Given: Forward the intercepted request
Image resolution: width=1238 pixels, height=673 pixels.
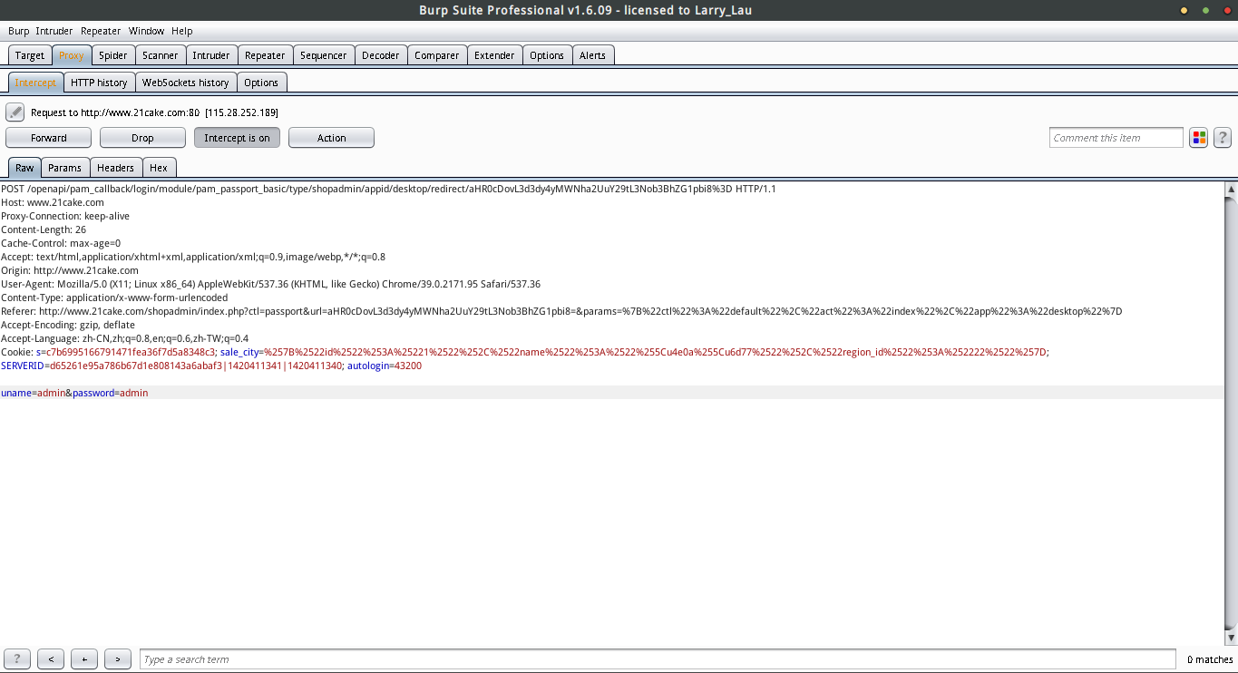Looking at the screenshot, I should click(49, 138).
